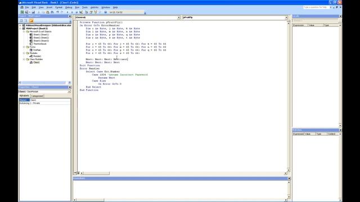
Task: Collapse the Microsoft Excel Objects folder
Action: [x=24, y=31]
